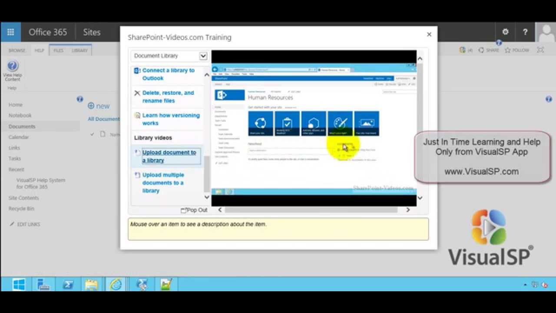Open Calendar in left navigation

[x=19, y=137]
